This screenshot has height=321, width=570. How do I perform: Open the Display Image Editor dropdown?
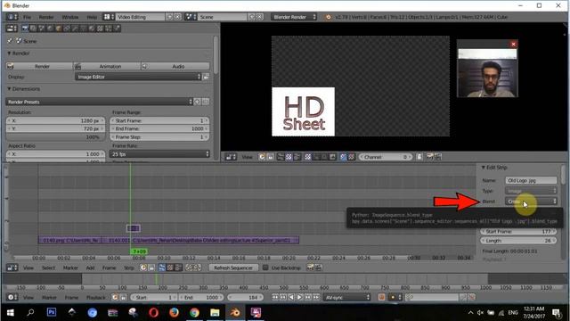click(x=138, y=77)
